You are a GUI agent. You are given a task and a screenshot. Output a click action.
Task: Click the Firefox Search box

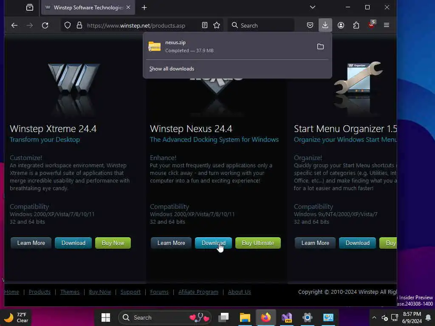pyautogui.click(x=261, y=25)
